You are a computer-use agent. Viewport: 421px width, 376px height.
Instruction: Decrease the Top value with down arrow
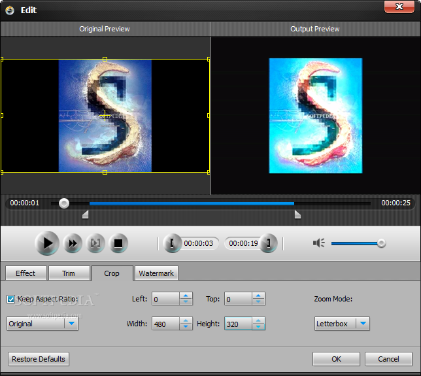[x=258, y=302]
